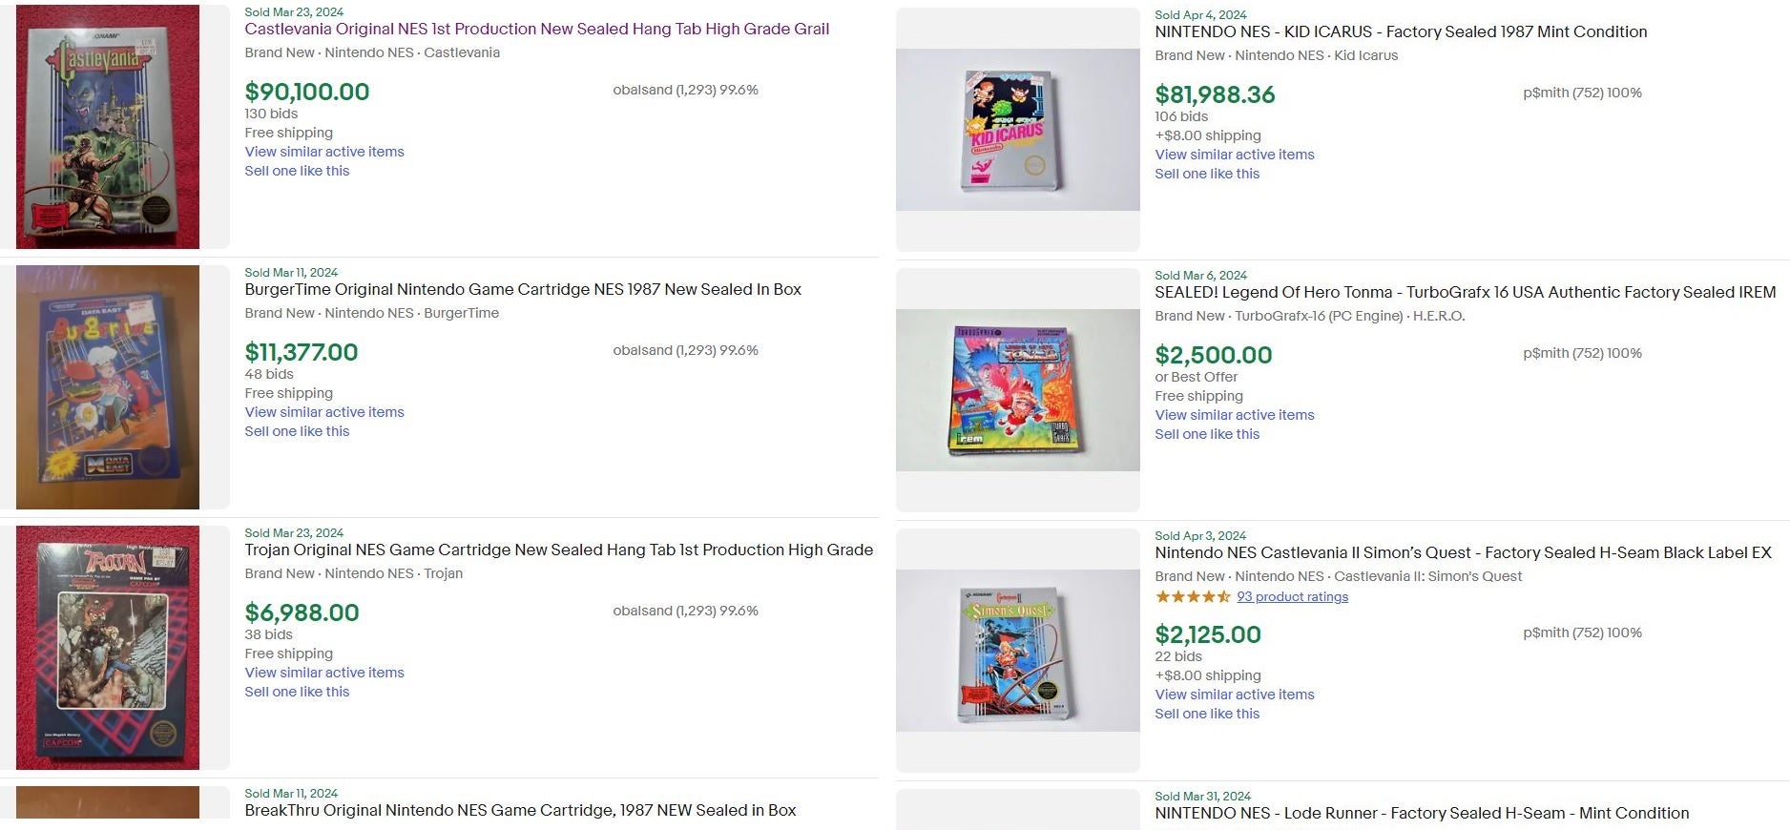Click View similar active items for Kid Icarus
The width and height of the screenshot is (1790, 830).
pos(1234,154)
